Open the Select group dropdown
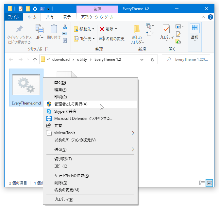The height and width of the screenshot is (209, 219). (194, 37)
